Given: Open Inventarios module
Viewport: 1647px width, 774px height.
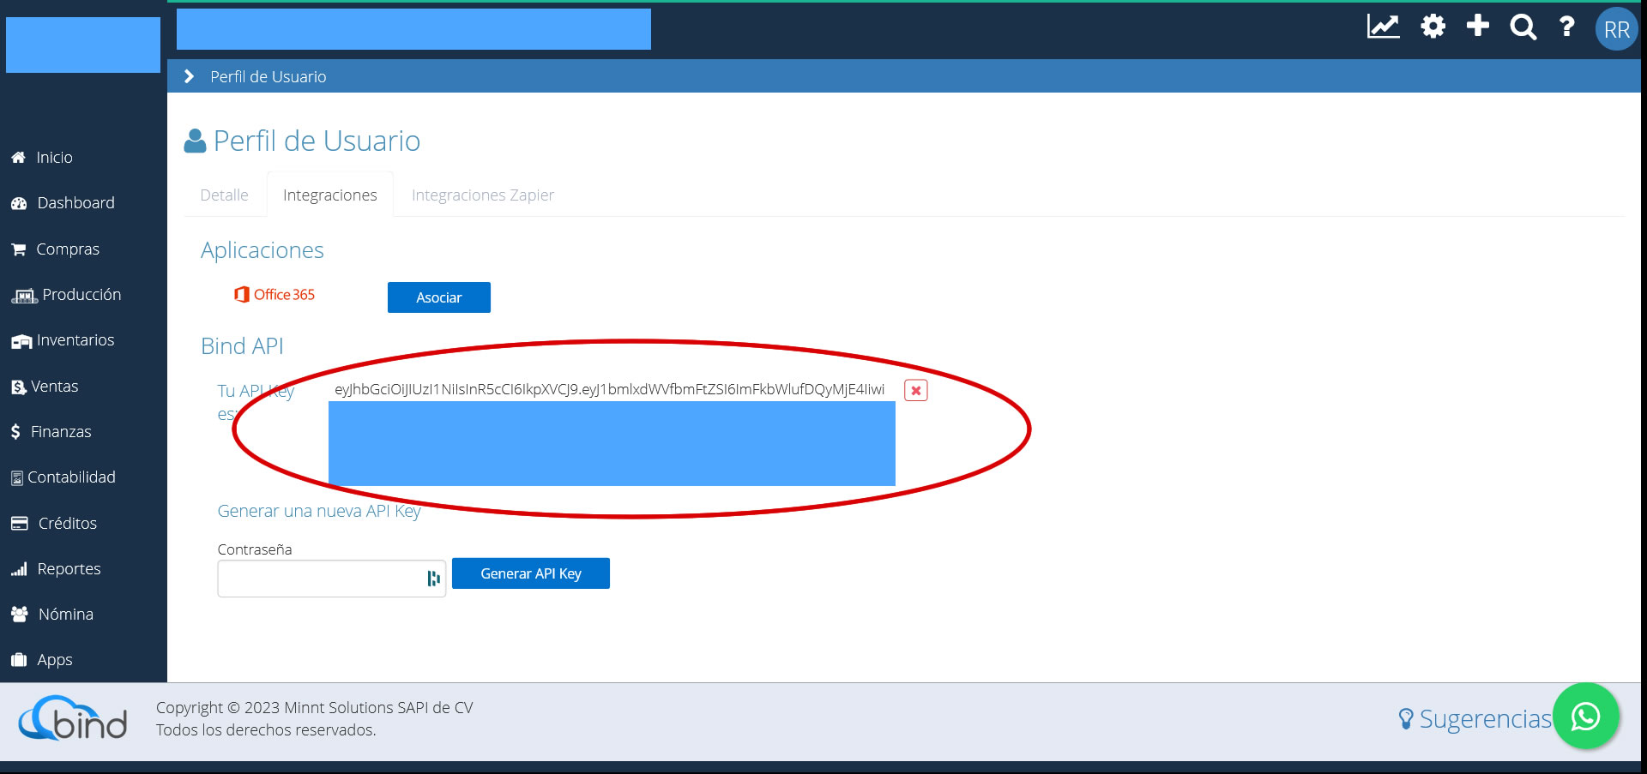Looking at the screenshot, I should point(75,340).
